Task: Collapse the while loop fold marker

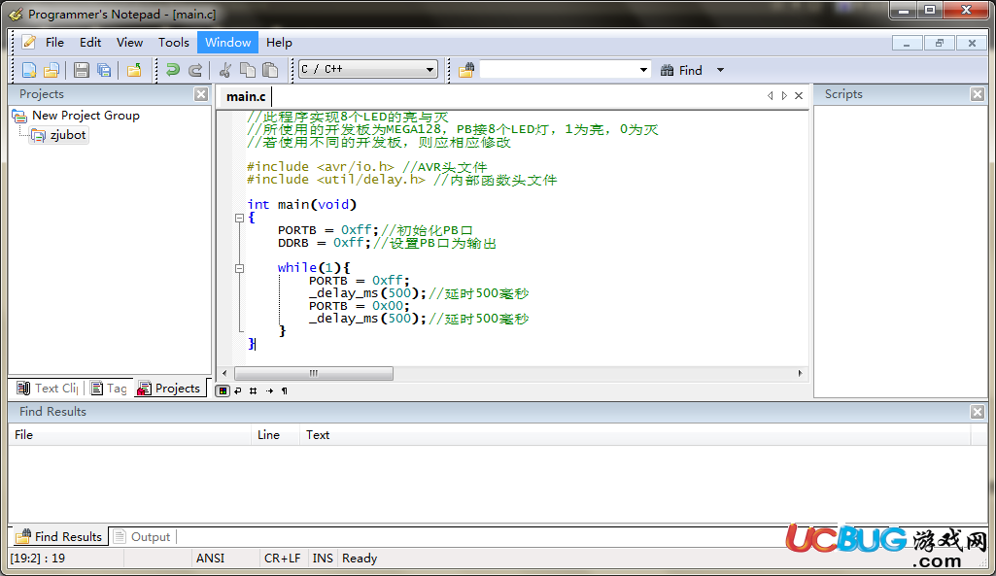Action: coord(239,269)
